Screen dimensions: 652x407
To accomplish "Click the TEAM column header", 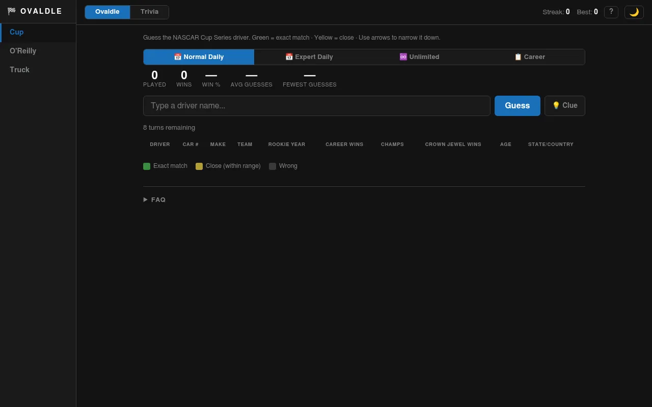I will 245,144.
